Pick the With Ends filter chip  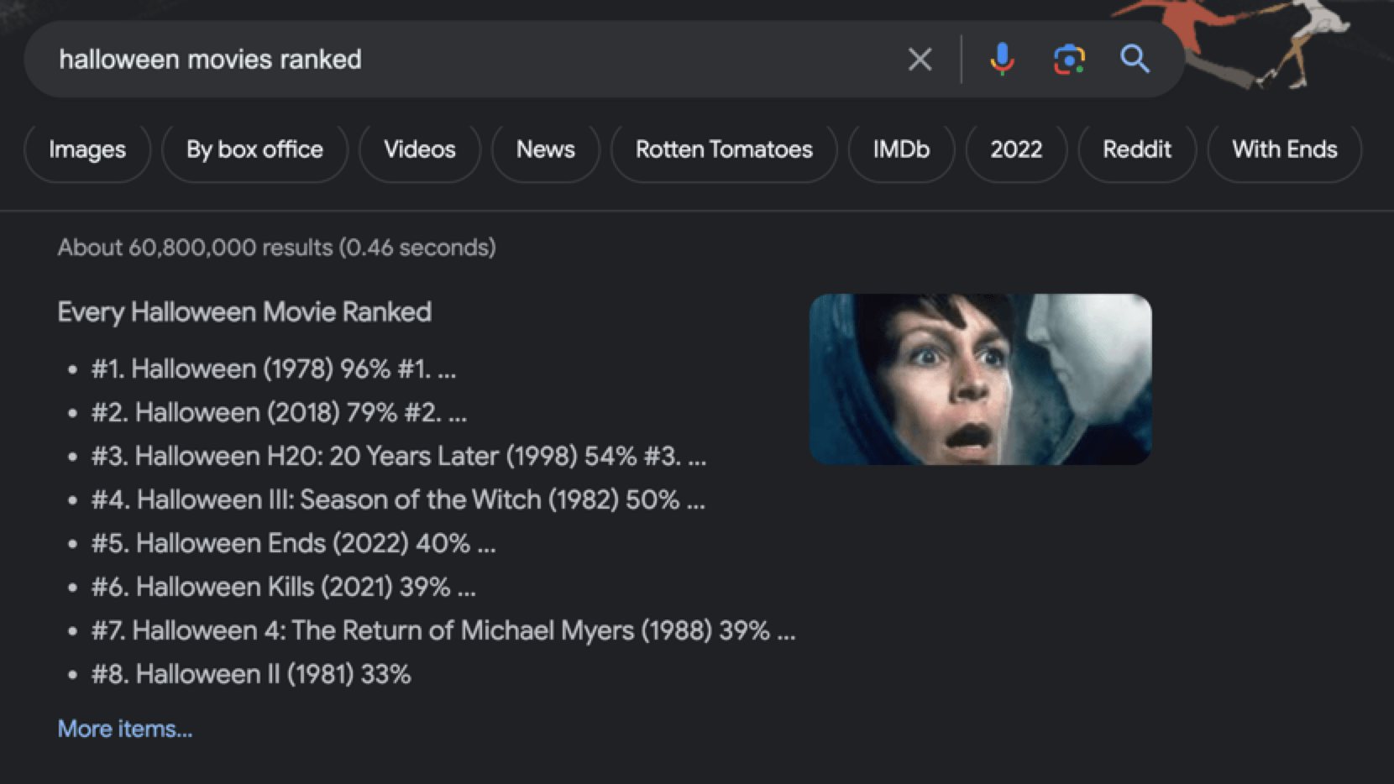(1284, 149)
